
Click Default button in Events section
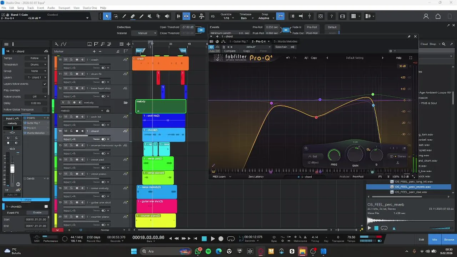tap(332, 27)
